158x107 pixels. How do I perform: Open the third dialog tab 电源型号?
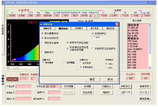click(x=79, y=28)
